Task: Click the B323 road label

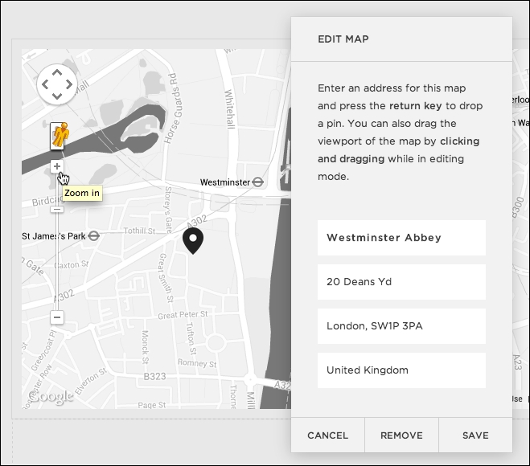Action: 154,376
